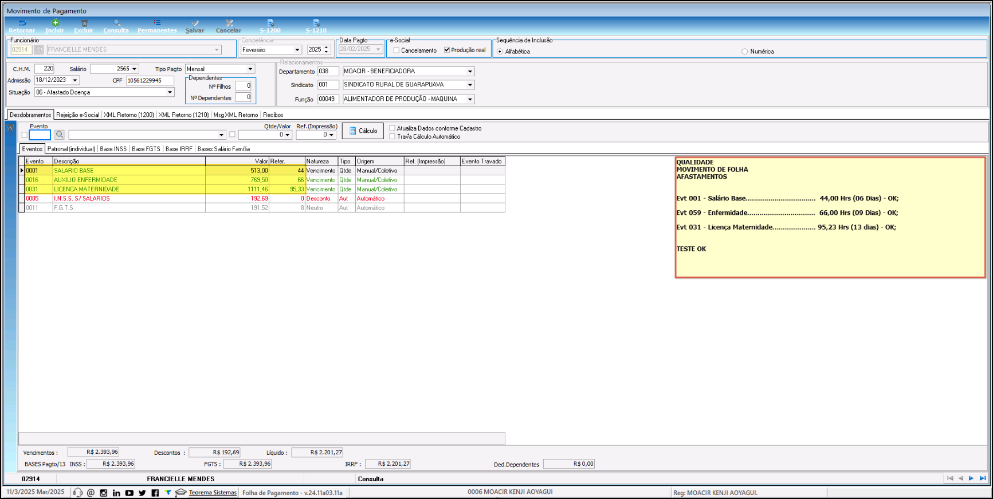Click the S-1210 toolbar icon
The width and height of the screenshot is (993, 499).
(x=316, y=26)
